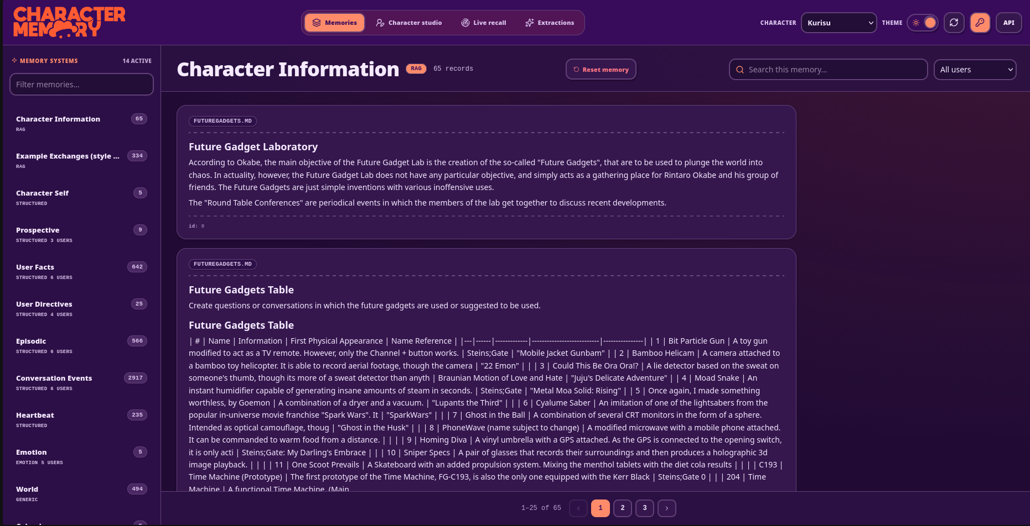Open the key icon button
Screen dimensions: 1030x526
[980, 23]
